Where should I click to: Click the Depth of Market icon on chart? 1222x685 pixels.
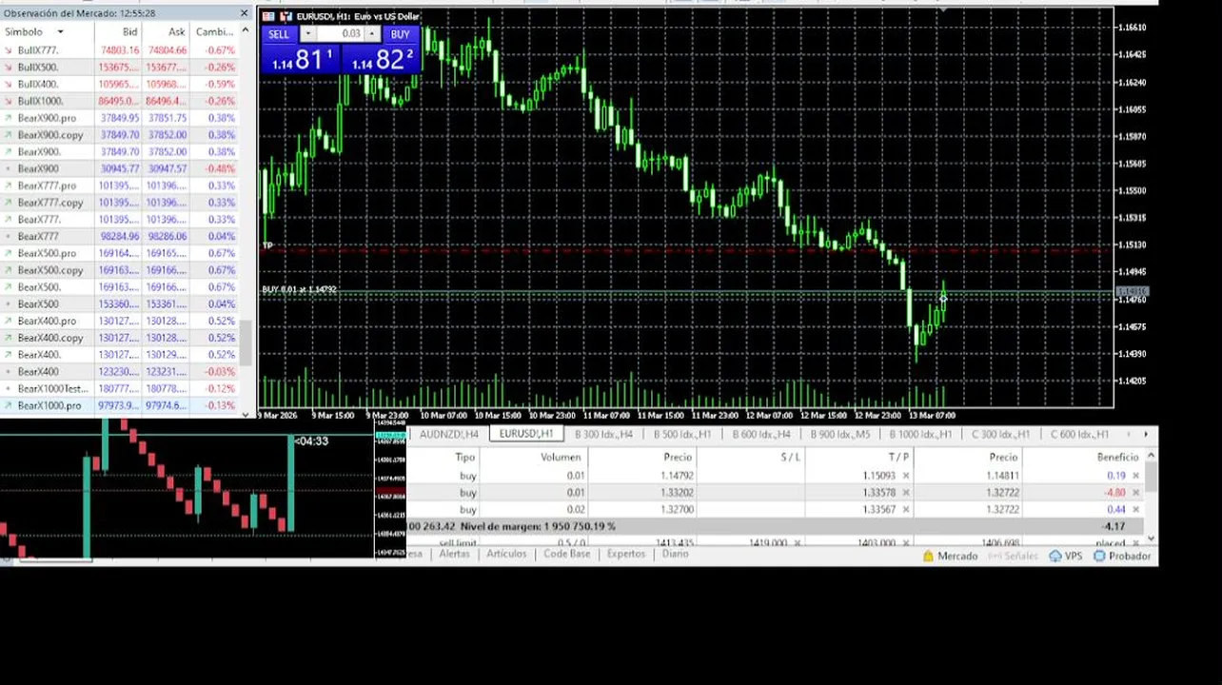268,16
